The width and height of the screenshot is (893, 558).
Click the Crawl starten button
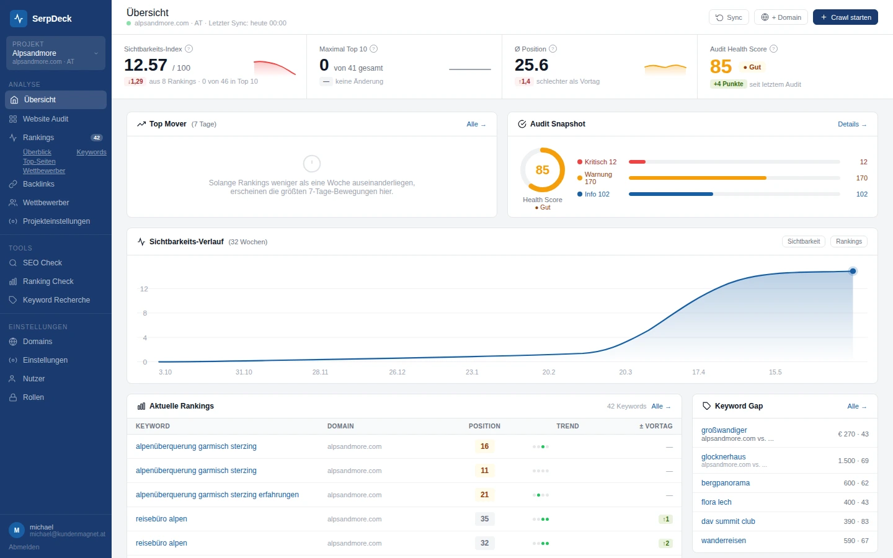845,17
